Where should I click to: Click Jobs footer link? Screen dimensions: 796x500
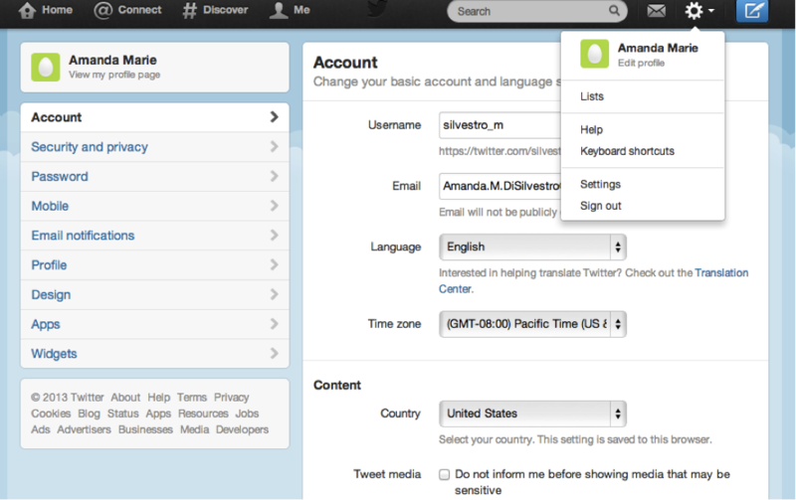click(247, 414)
